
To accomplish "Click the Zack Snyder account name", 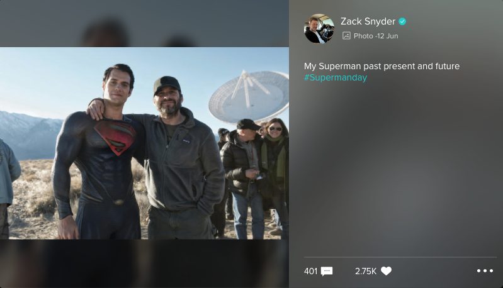I will pyautogui.click(x=368, y=21).
